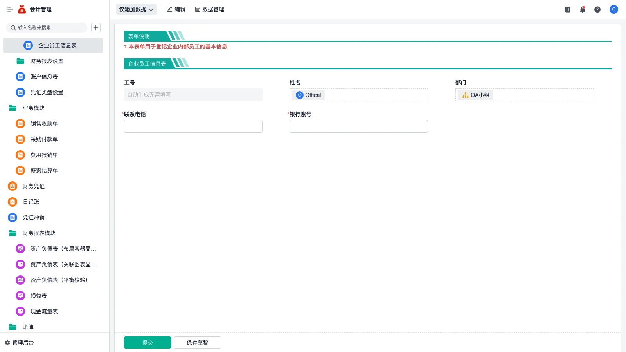Open the help question-mark icon

coord(597,9)
